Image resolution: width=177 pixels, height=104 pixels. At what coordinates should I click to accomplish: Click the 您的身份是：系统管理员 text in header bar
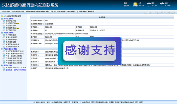66,12
